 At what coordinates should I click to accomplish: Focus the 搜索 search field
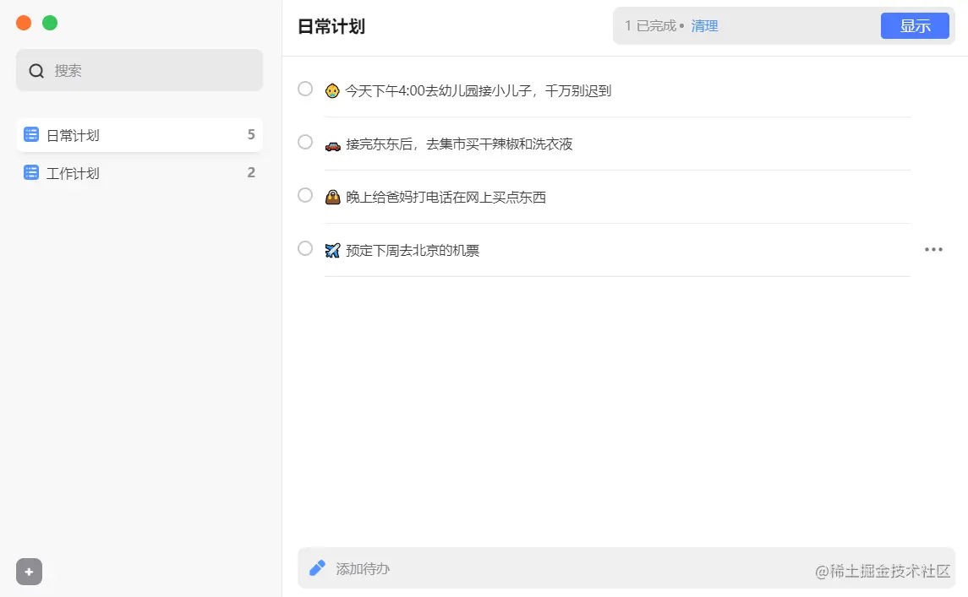pos(139,70)
